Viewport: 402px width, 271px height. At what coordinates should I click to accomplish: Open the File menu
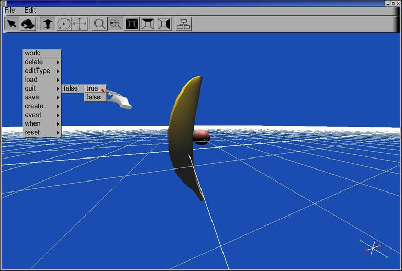(x=10, y=10)
